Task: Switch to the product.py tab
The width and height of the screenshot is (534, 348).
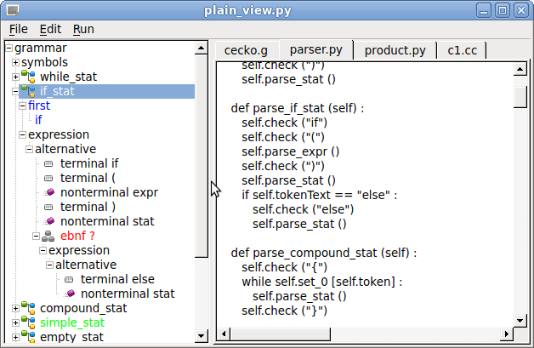Action: point(395,50)
